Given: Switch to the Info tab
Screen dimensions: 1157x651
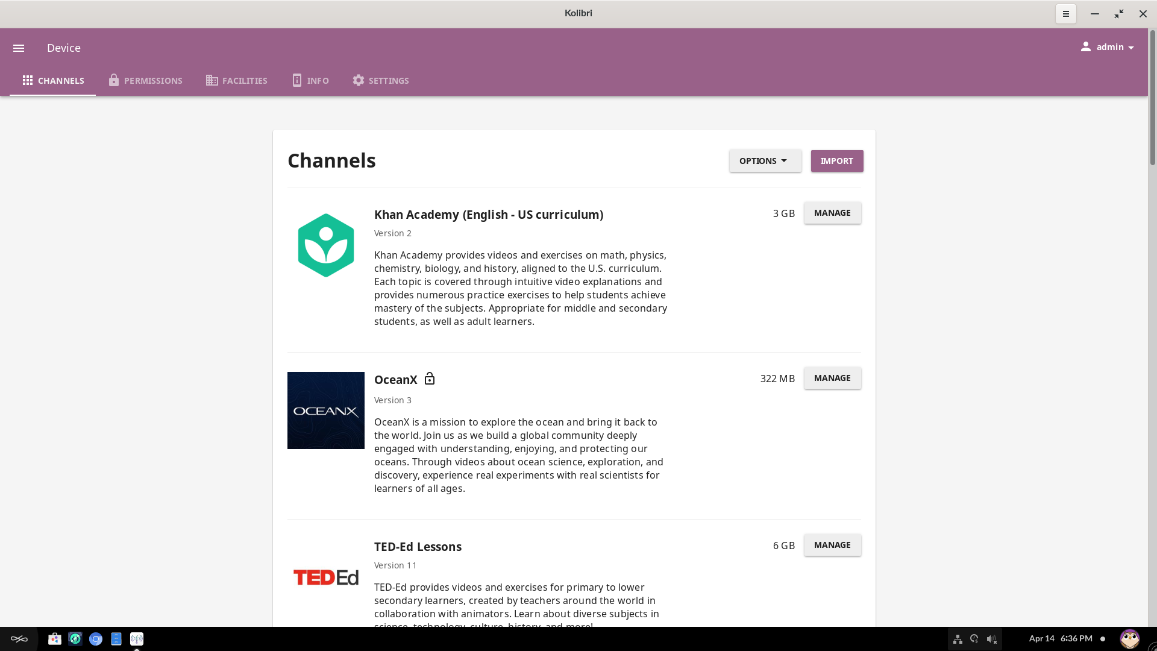Looking at the screenshot, I should pos(310,81).
